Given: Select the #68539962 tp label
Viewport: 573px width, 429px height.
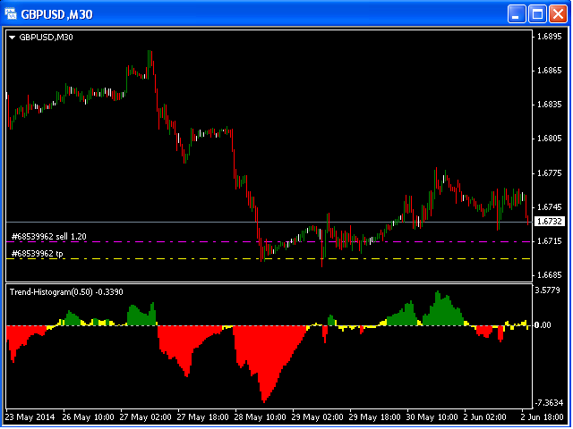Looking at the screenshot, I should (x=38, y=254).
